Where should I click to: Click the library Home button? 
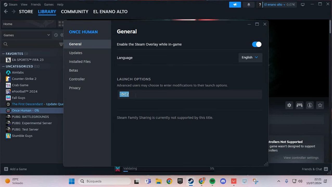(28, 24)
